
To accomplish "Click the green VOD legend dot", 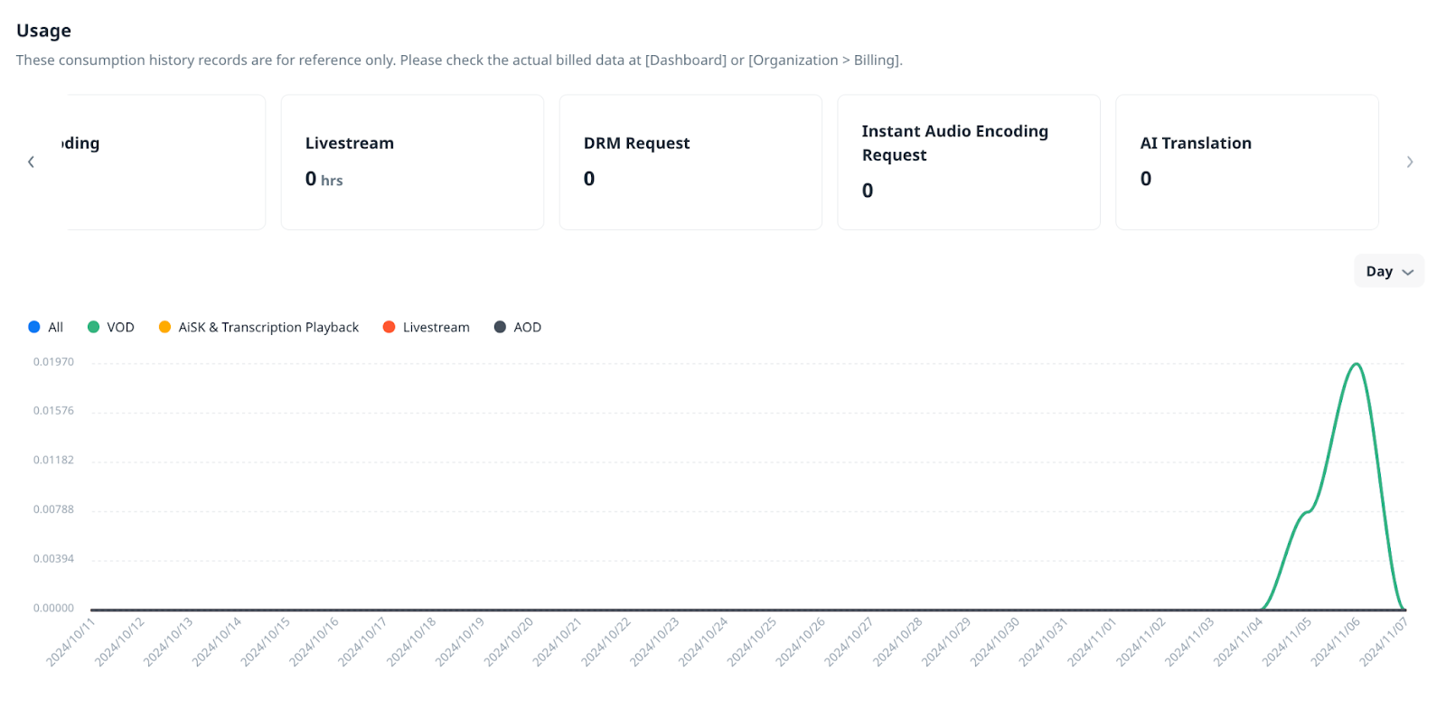I will 93,327.
